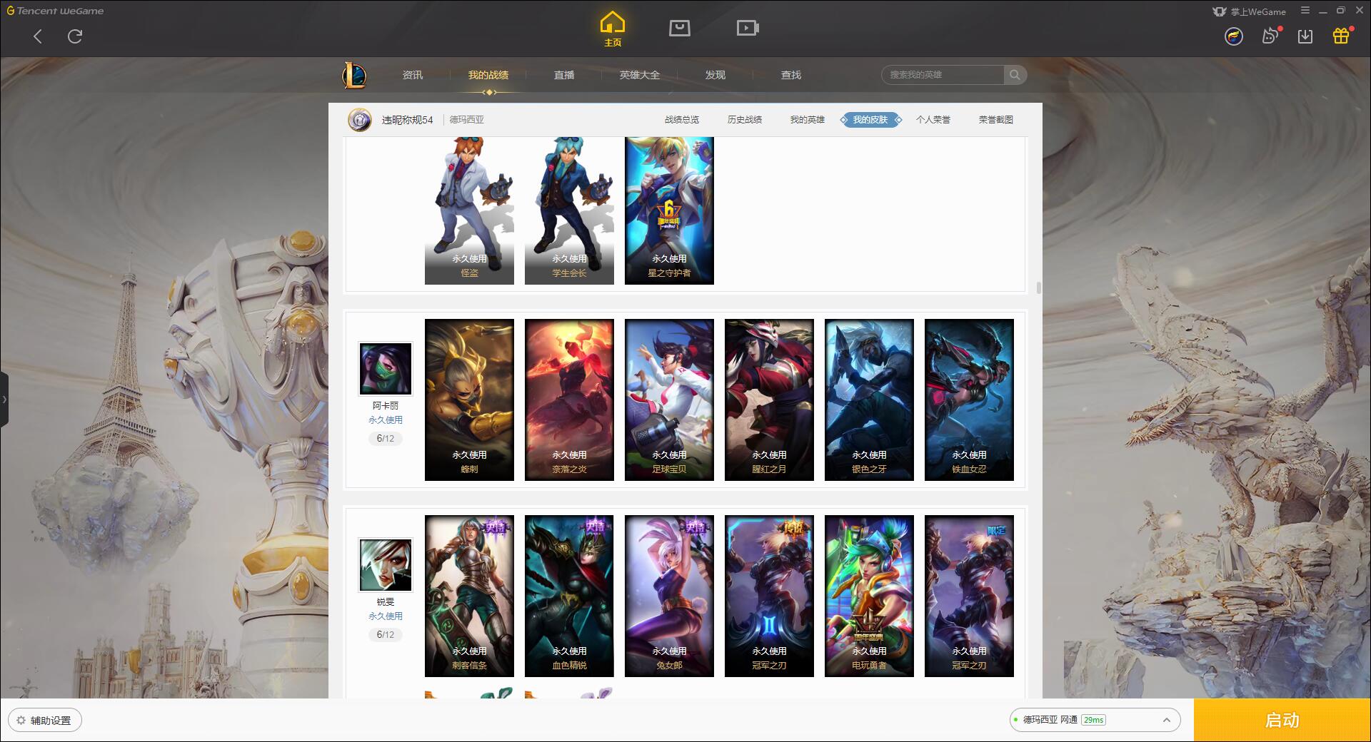1371x742 pixels.
Task: Switch to 荣誉截图 sub-tab
Action: point(996,120)
